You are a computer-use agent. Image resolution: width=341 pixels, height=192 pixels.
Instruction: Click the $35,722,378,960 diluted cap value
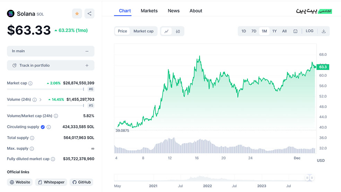tap(79, 159)
